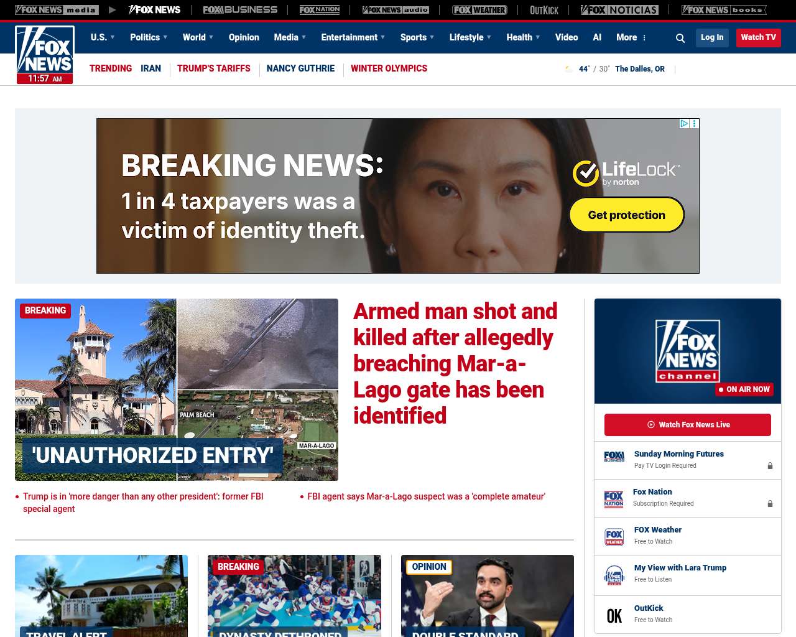This screenshot has height=637, width=796.
Task: Open the OutKick OK icon in sidebar
Action: click(x=614, y=615)
